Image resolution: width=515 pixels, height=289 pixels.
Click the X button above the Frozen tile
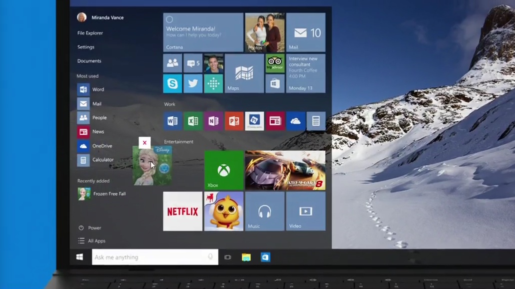pyautogui.click(x=144, y=143)
